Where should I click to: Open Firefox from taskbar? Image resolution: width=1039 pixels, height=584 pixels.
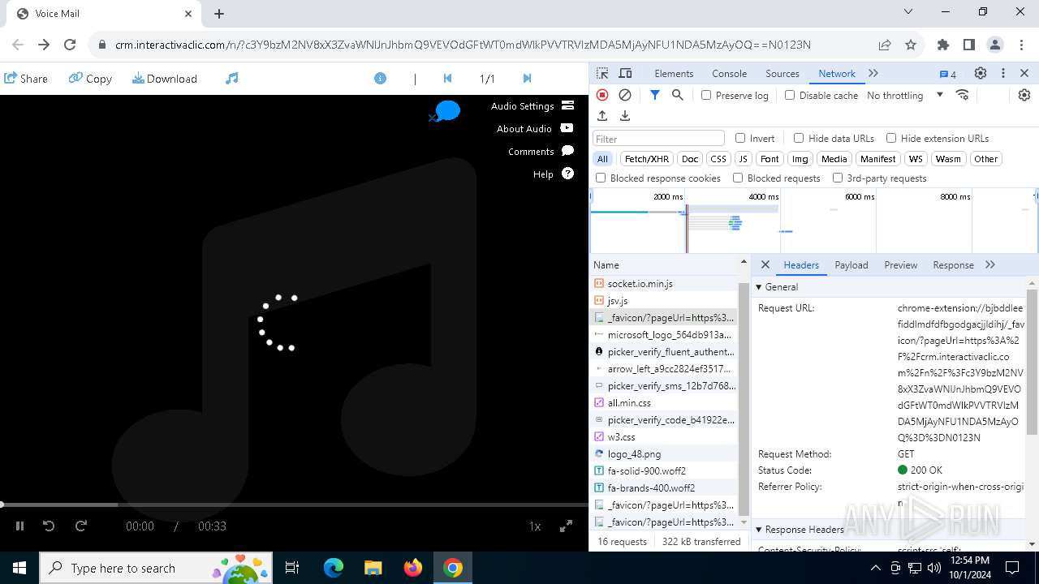point(413,568)
